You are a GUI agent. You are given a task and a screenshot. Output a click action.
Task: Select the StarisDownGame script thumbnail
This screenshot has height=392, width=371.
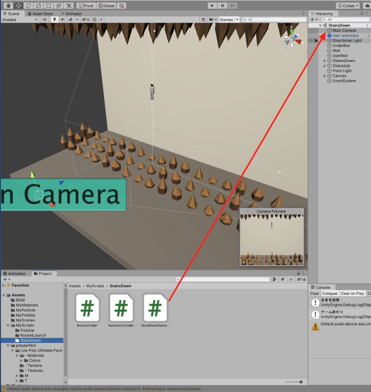[154, 308]
